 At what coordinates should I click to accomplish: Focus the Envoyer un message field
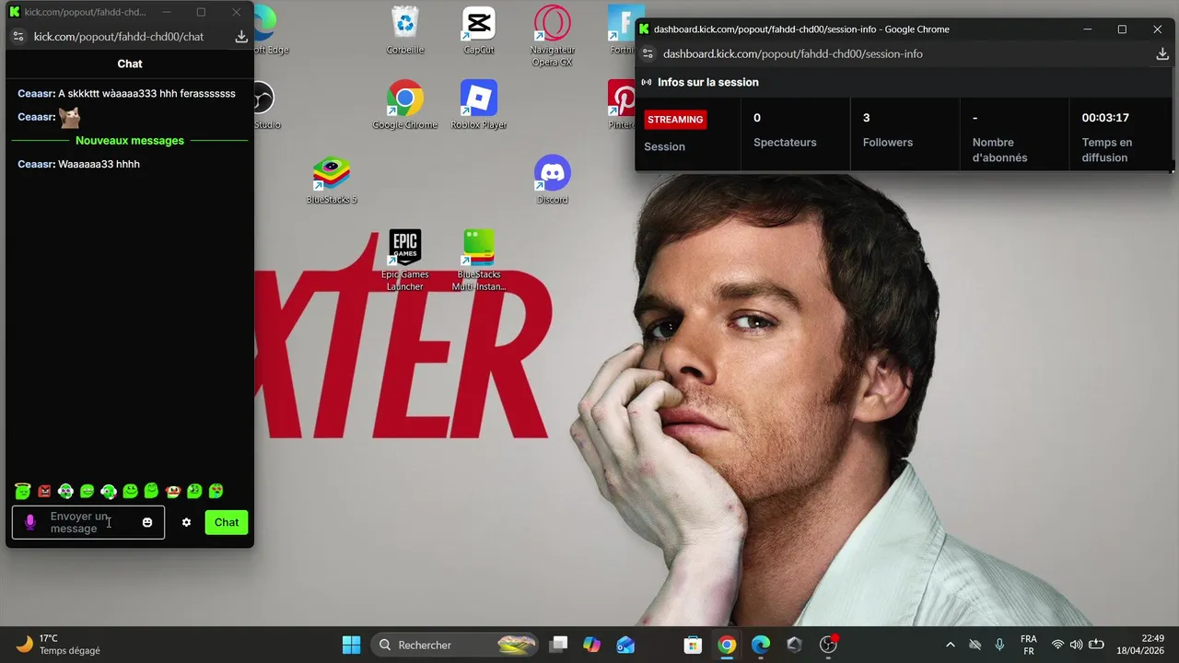[x=88, y=522]
